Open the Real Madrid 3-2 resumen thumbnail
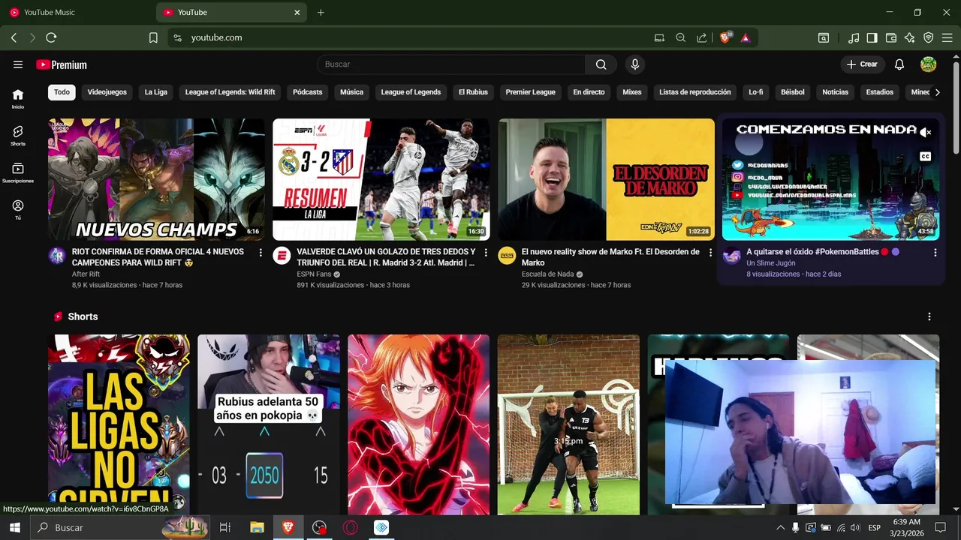Viewport: 961px width, 540px height. tap(381, 179)
